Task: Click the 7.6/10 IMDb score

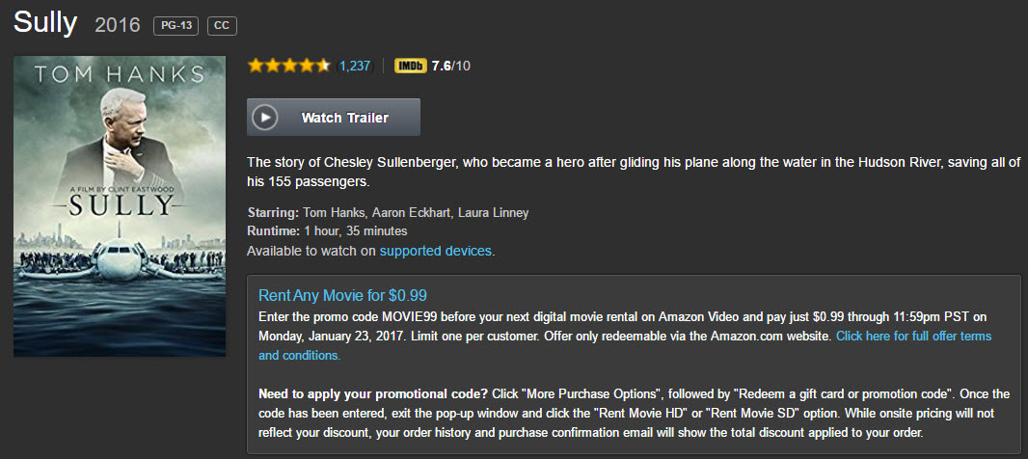Action: [x=450, y=66]
